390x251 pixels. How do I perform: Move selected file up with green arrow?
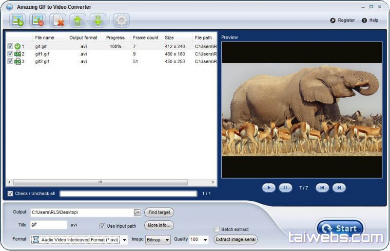tap(78, 20)
